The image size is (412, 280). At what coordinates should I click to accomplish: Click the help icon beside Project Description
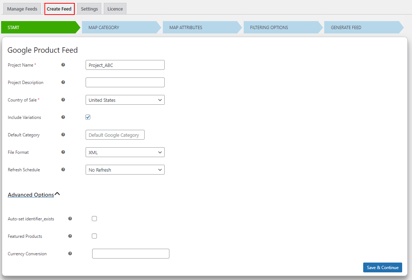click(63, 82)
